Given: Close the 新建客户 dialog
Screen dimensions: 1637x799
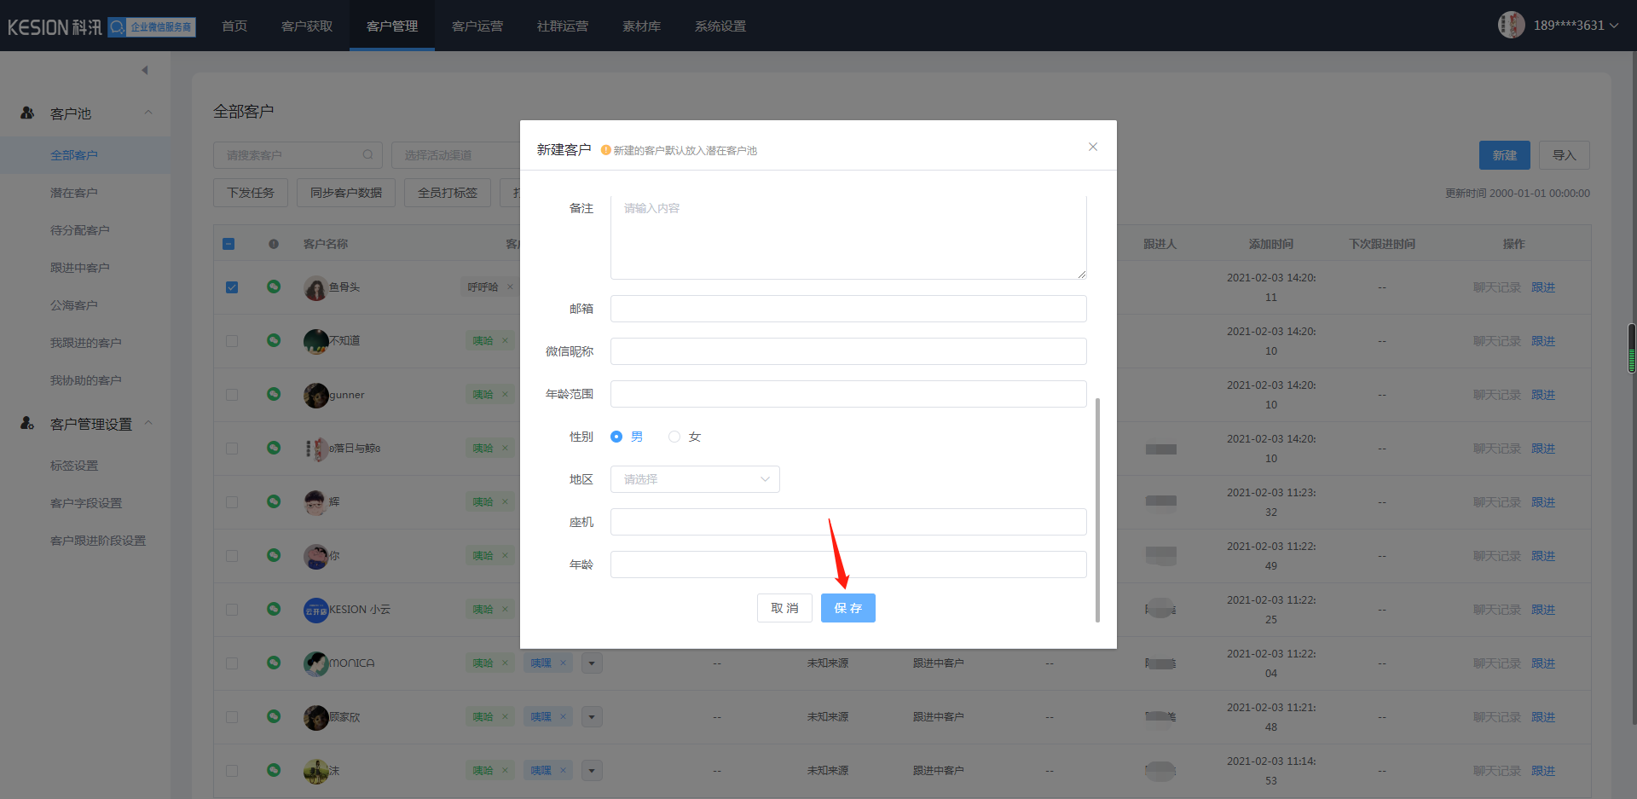Looking at the screenshot, I should coord(1092,148).
